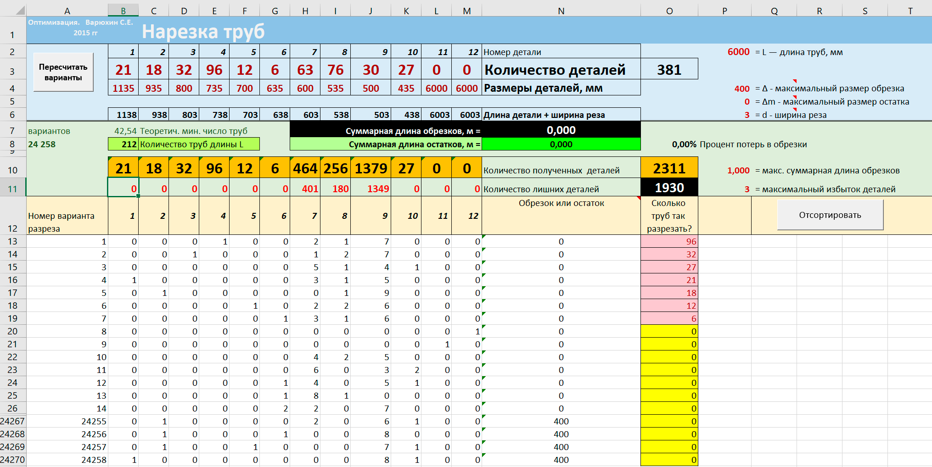Select the max surplus parts value 3
The image size is (932, 467).
(747, 189)
